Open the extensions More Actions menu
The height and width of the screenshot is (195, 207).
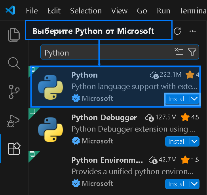point(193,31)
